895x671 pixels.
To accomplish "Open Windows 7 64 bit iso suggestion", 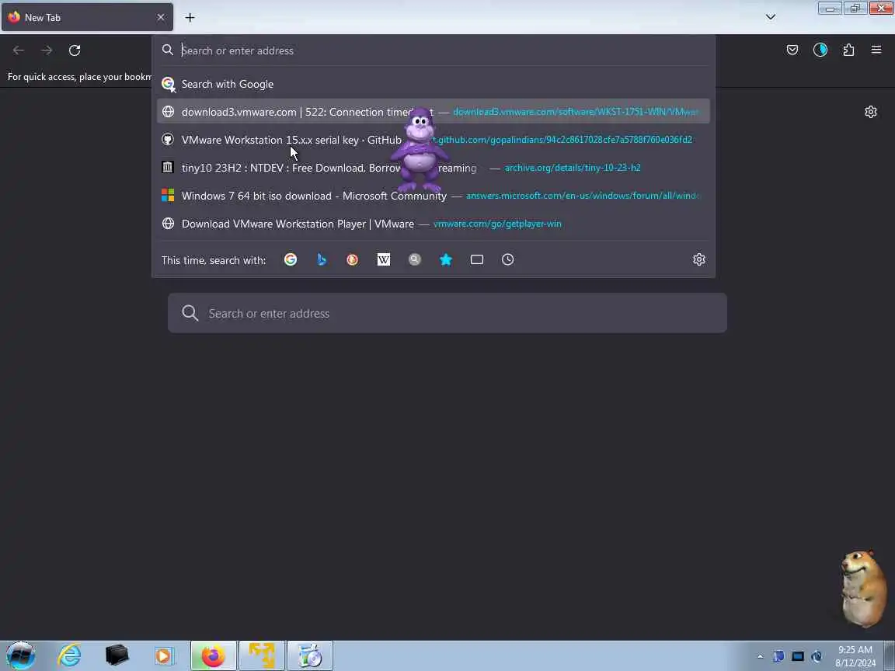I will [434, 195].
